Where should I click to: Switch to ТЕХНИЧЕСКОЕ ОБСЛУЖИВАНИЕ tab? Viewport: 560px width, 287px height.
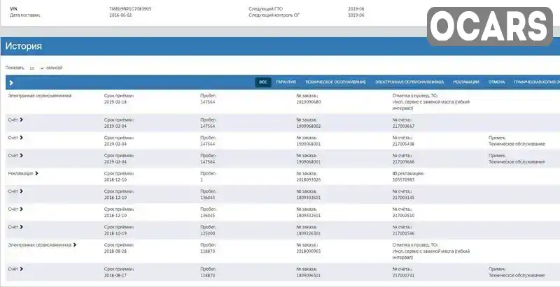335,82
